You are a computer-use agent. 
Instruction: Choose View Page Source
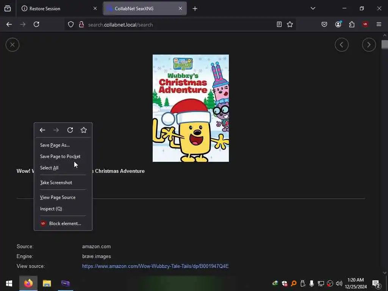tap(63, 197)
